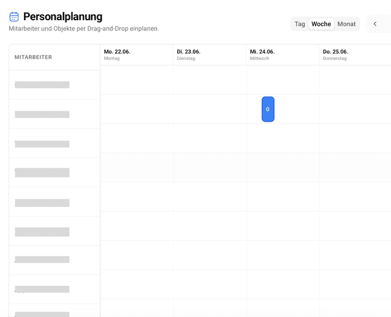Click the MITARBEITER column heading

click(x=33, y=57)
